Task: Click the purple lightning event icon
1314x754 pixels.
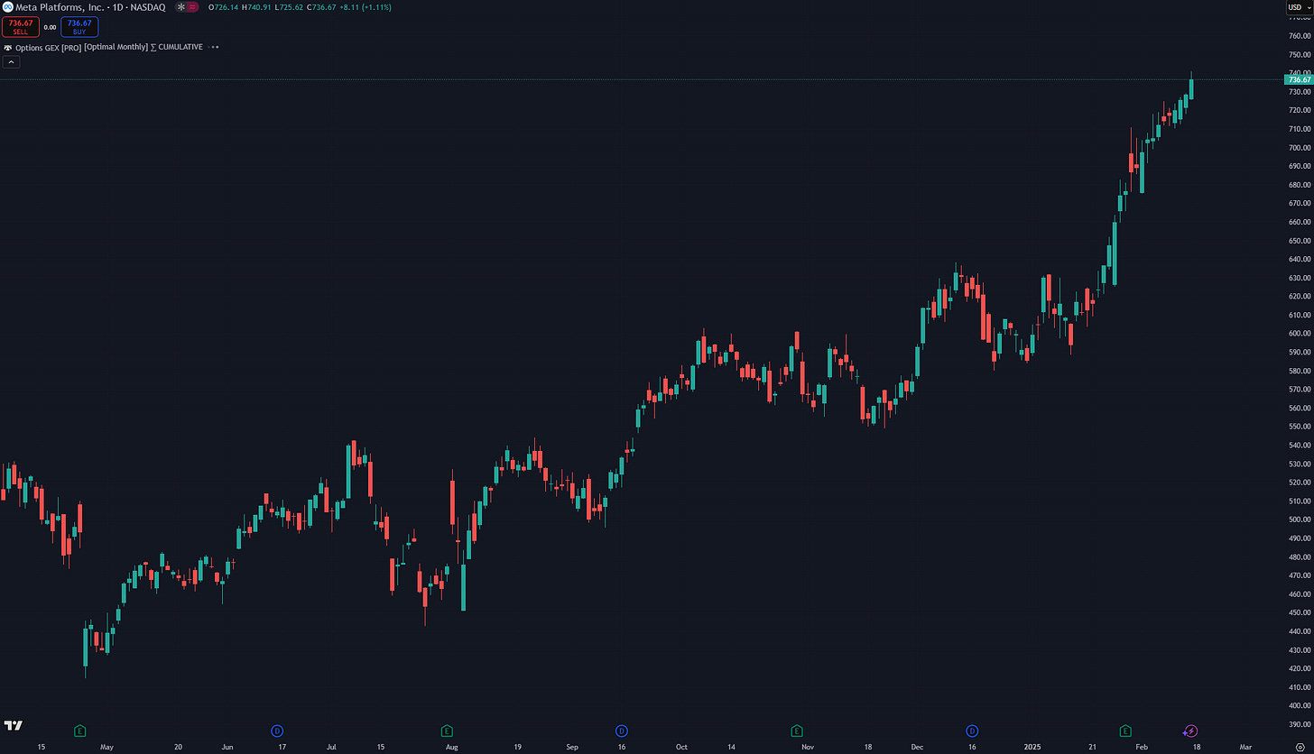Action: click(x=1189, y=731)
